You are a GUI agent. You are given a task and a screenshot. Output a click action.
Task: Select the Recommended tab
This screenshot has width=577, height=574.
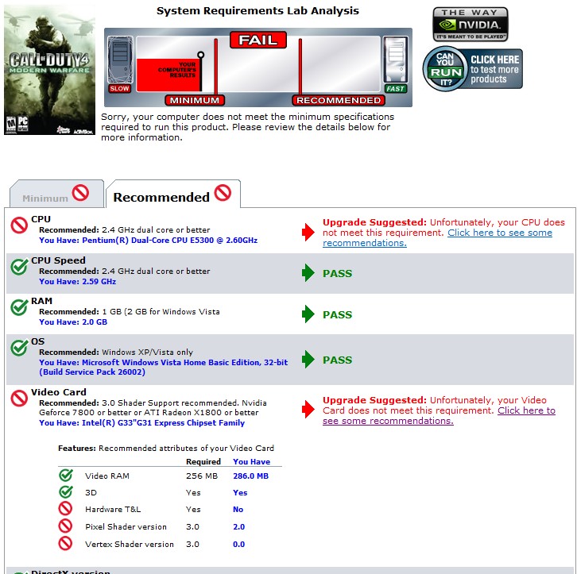pyautogui.click(x=172, y=195)
